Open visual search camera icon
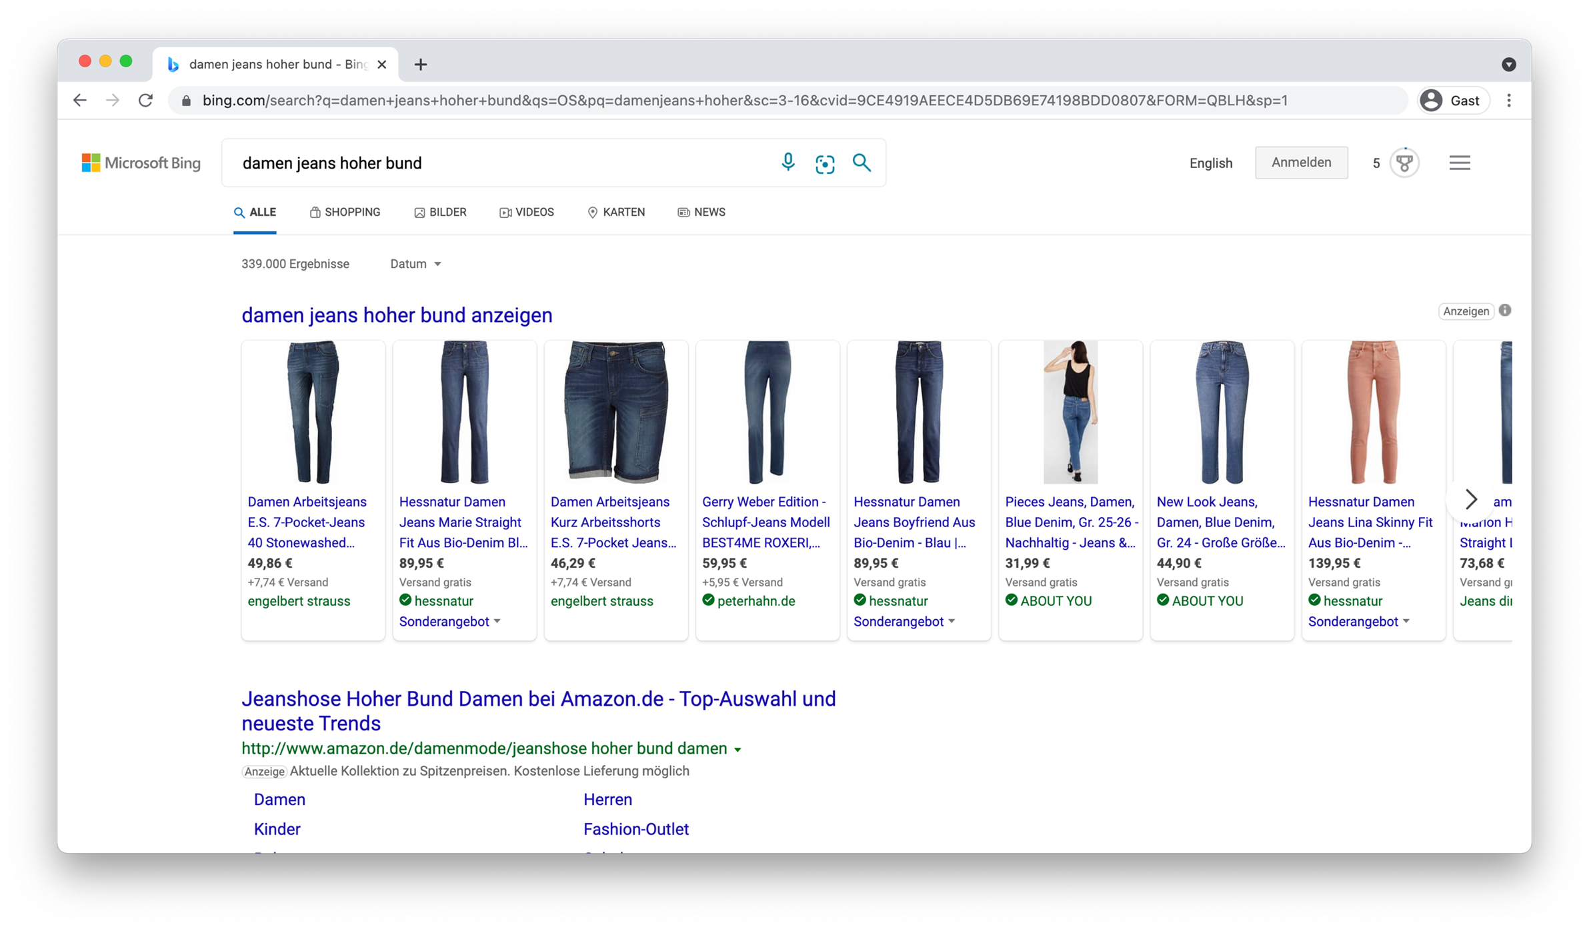This screenshot has width=1589, height=929. pos(825,163)
